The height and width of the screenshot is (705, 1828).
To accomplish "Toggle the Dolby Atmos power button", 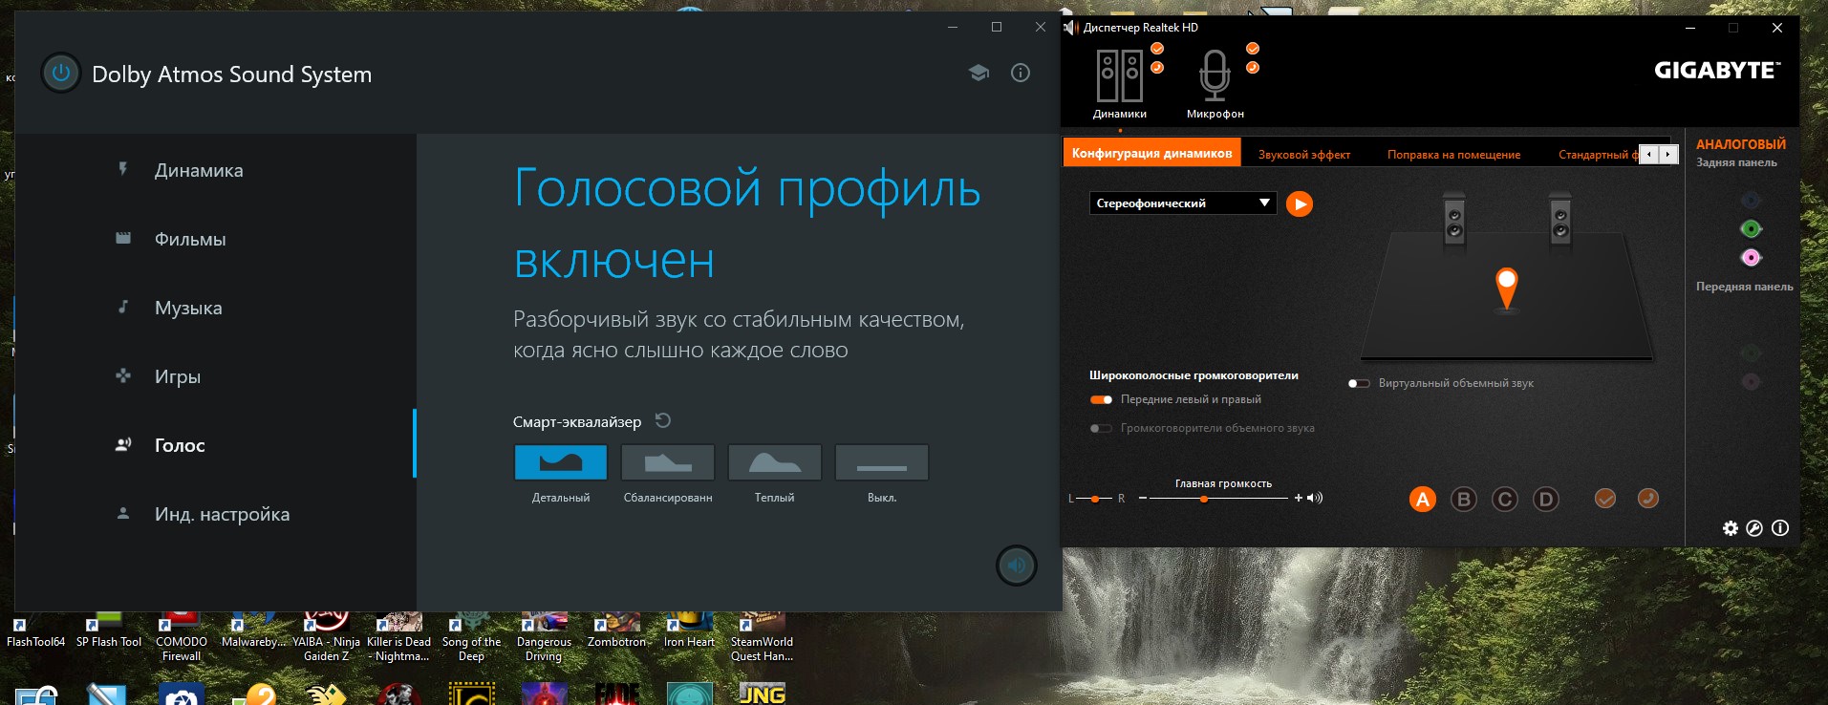I will point(60,74).
